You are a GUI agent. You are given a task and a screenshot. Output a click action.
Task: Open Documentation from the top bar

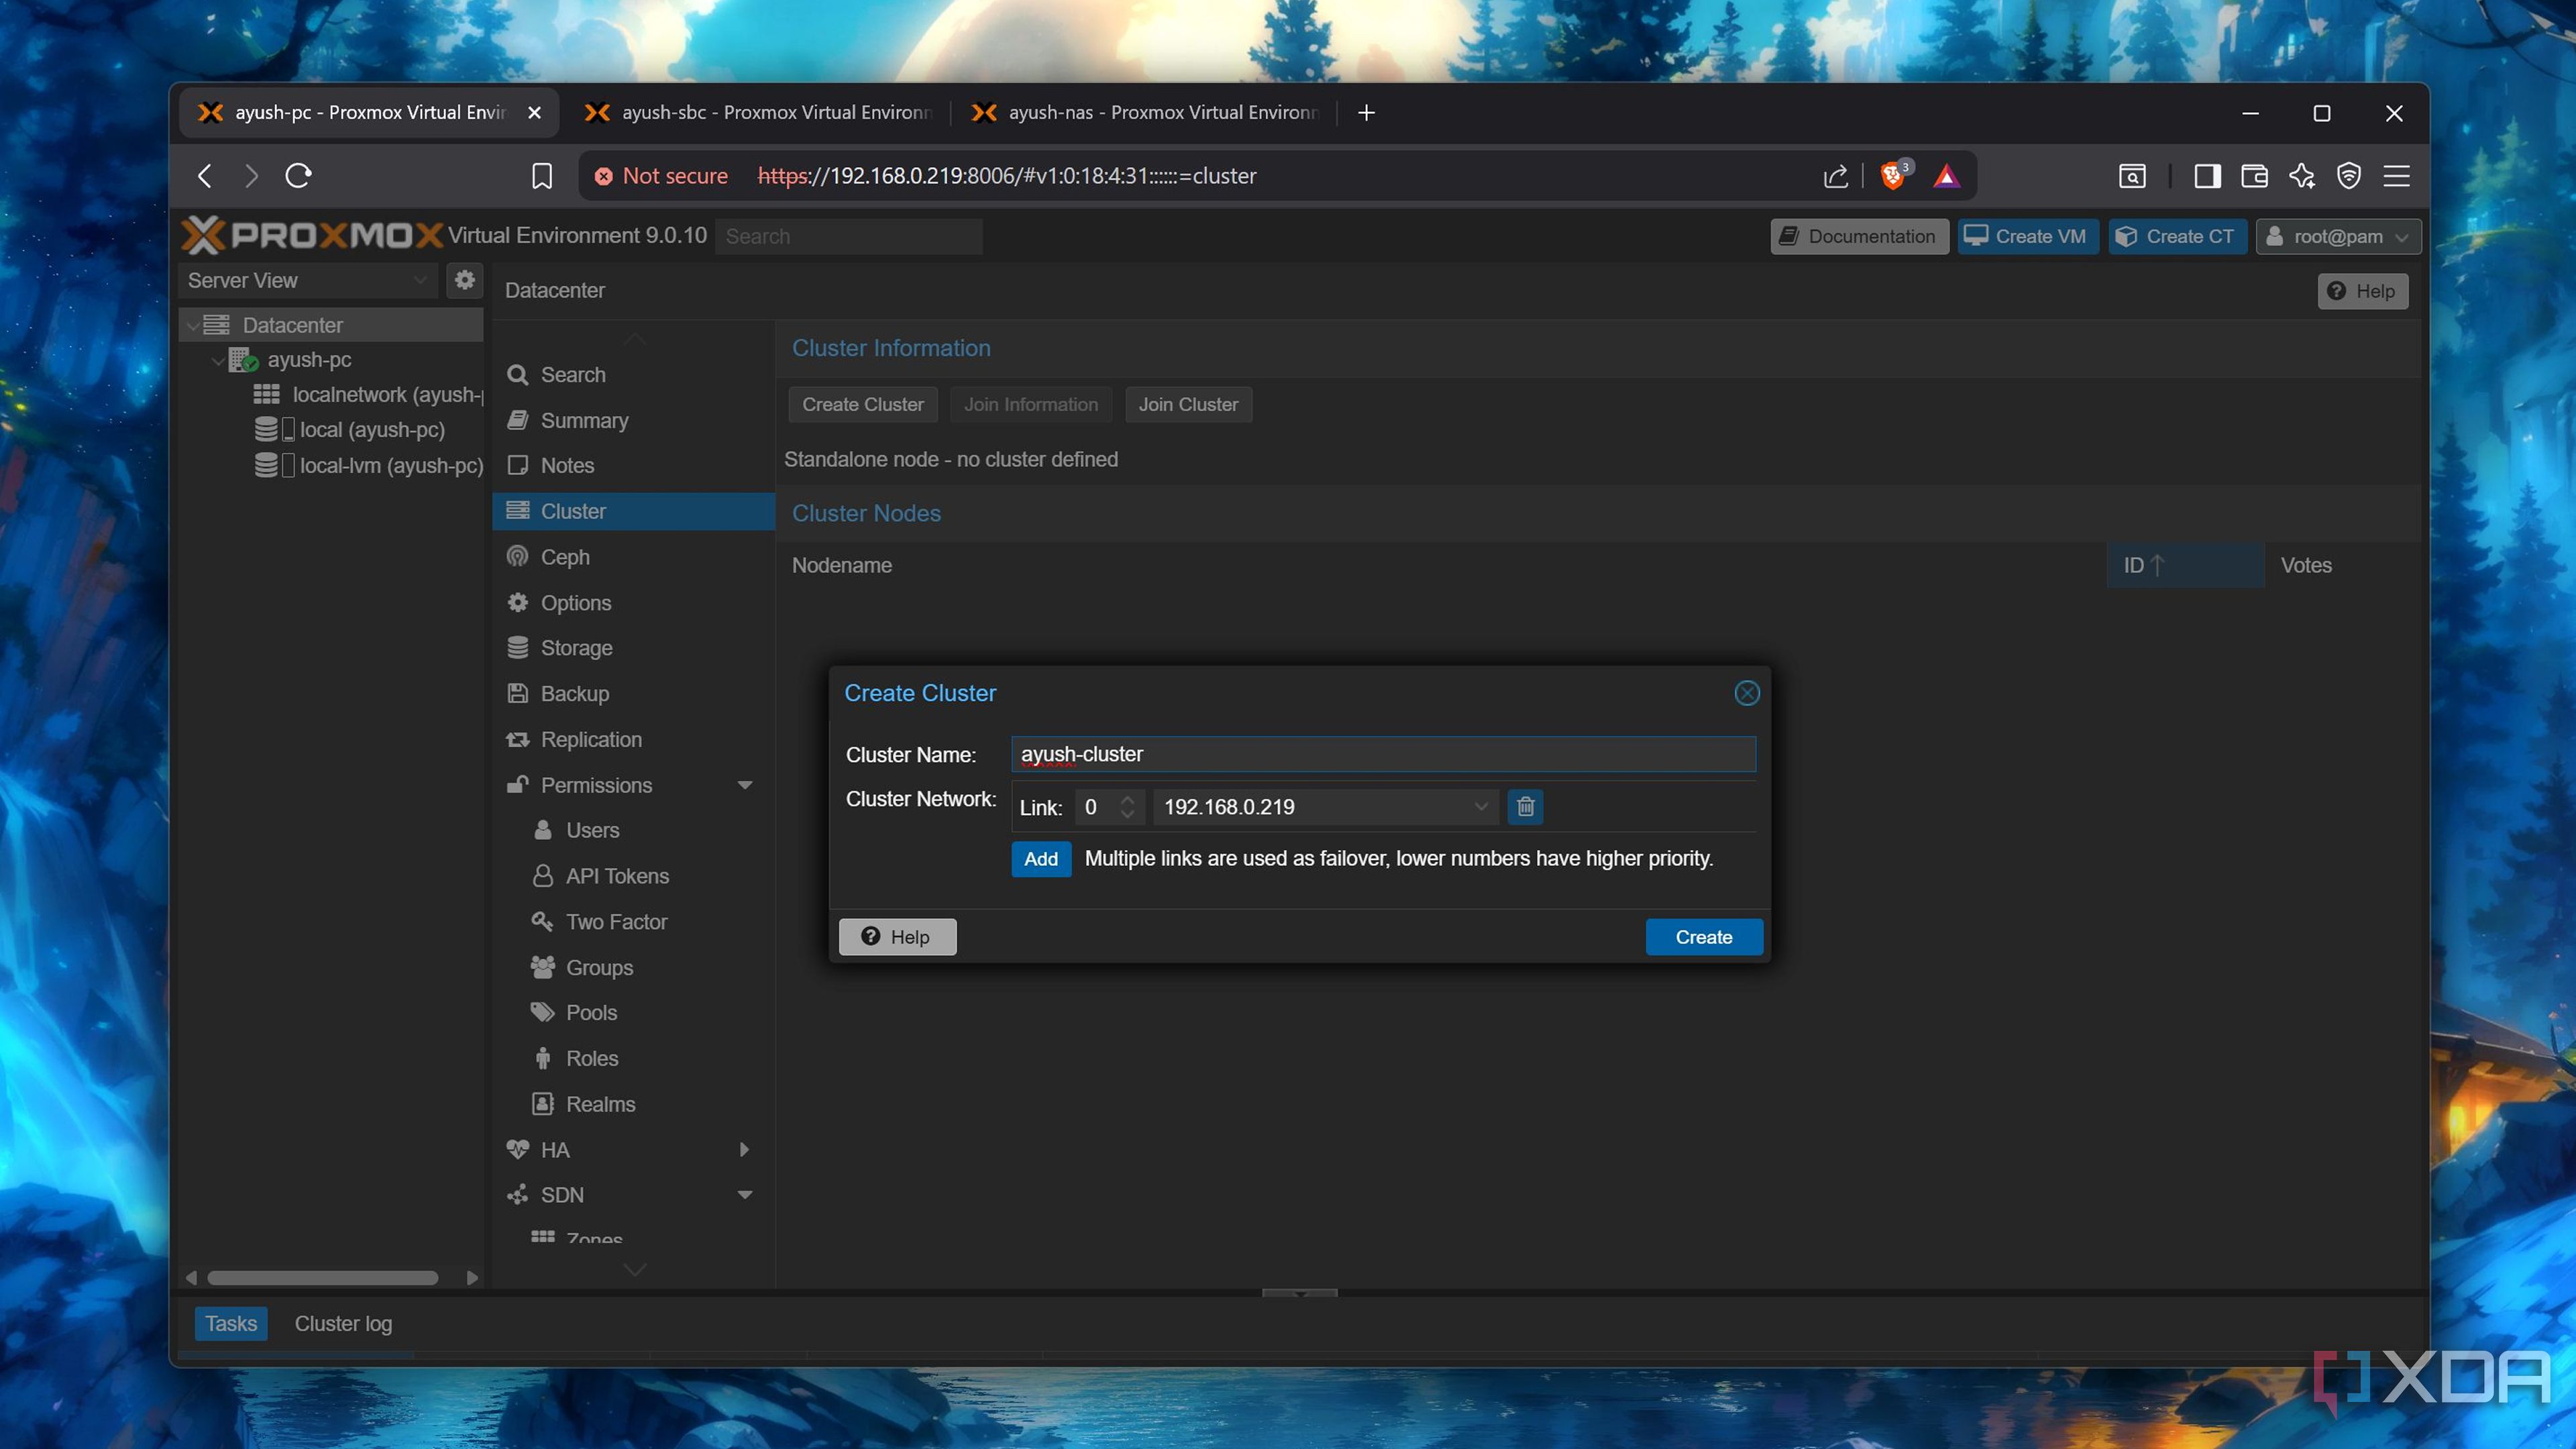[1859, 237]
